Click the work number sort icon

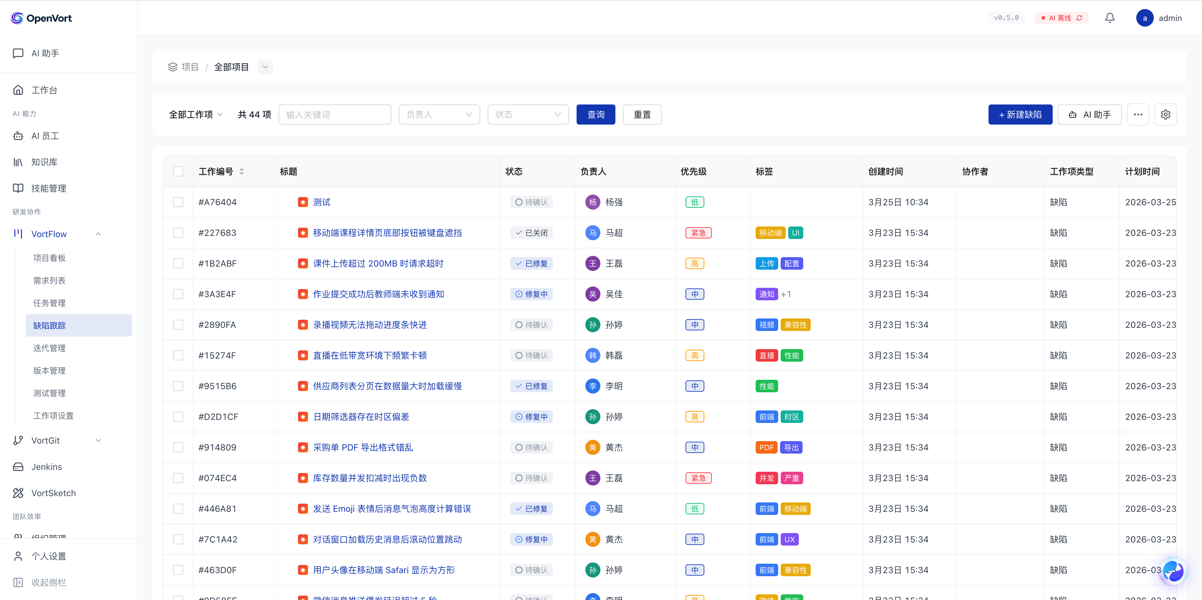pos(242,171)
